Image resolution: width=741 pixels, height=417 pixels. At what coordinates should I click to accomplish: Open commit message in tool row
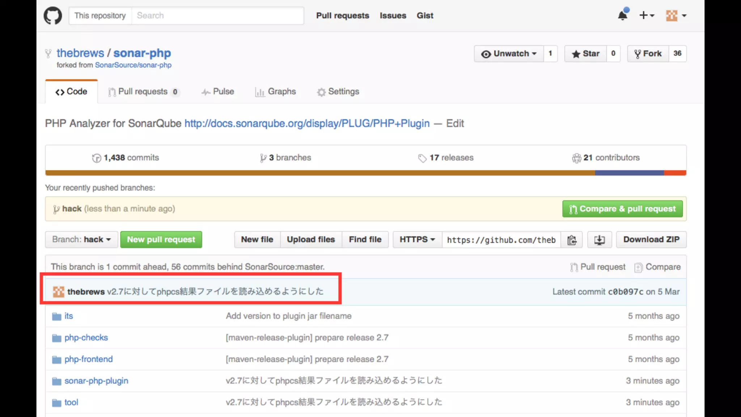(334, 403)
